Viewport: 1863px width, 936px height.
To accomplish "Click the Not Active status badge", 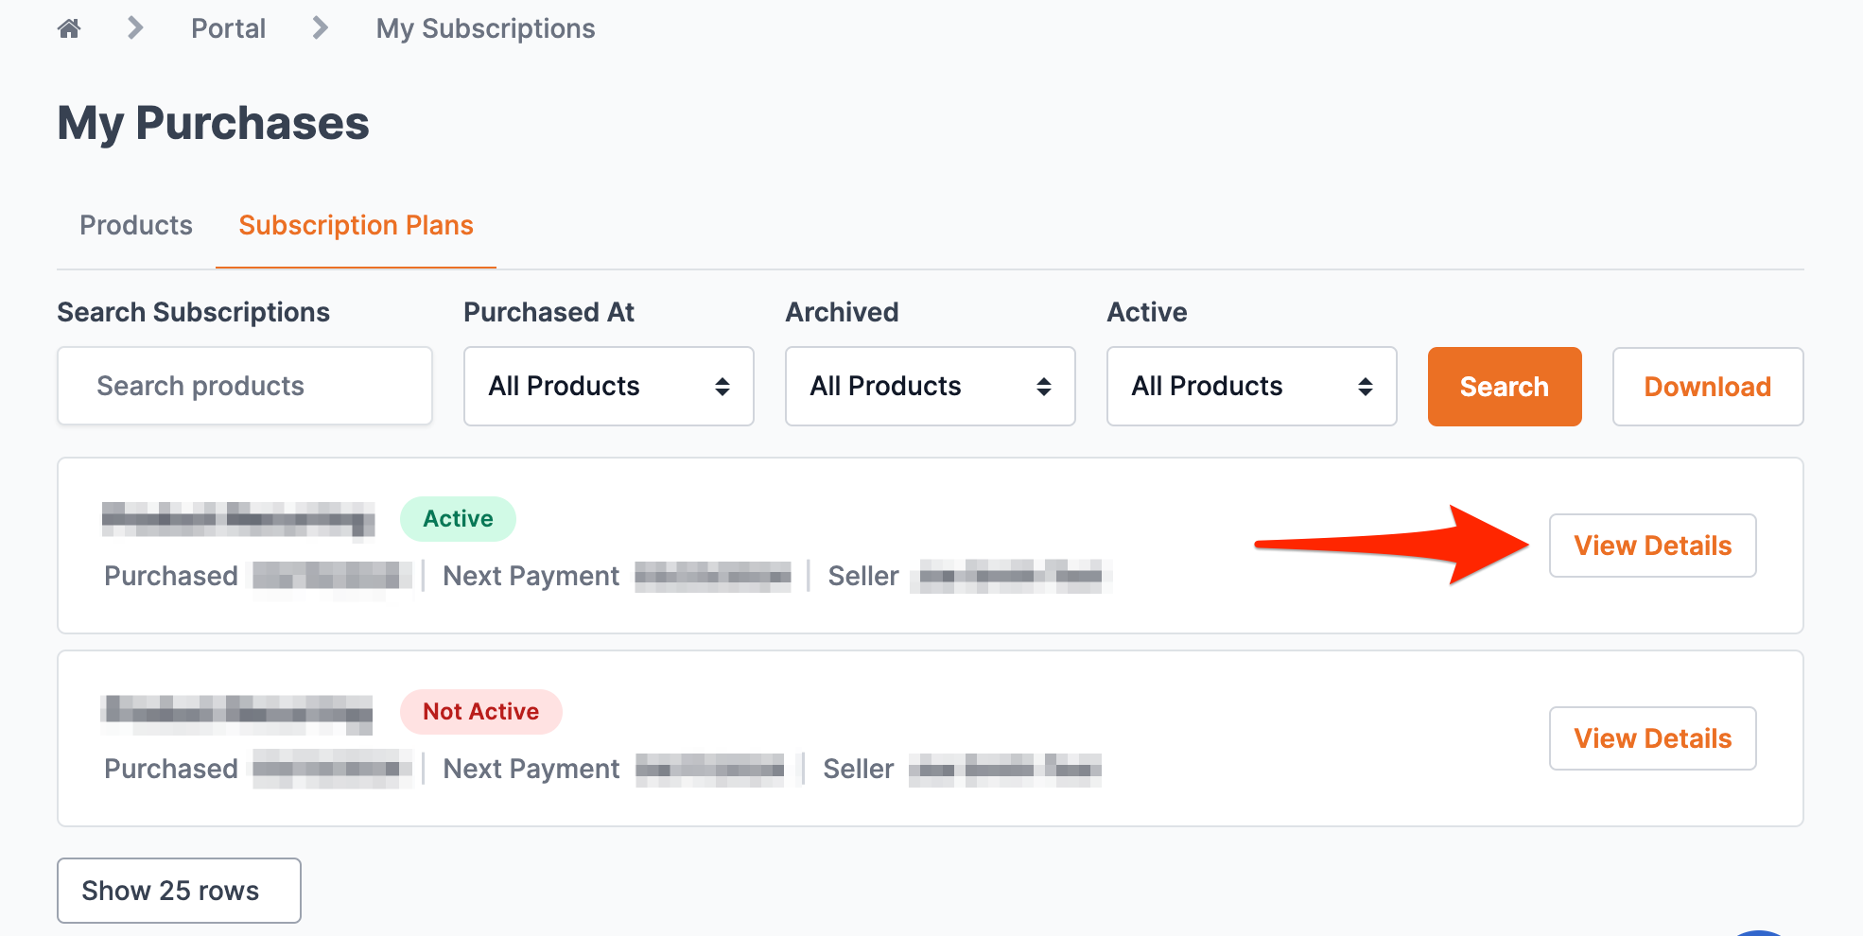I will click(481, 711).
